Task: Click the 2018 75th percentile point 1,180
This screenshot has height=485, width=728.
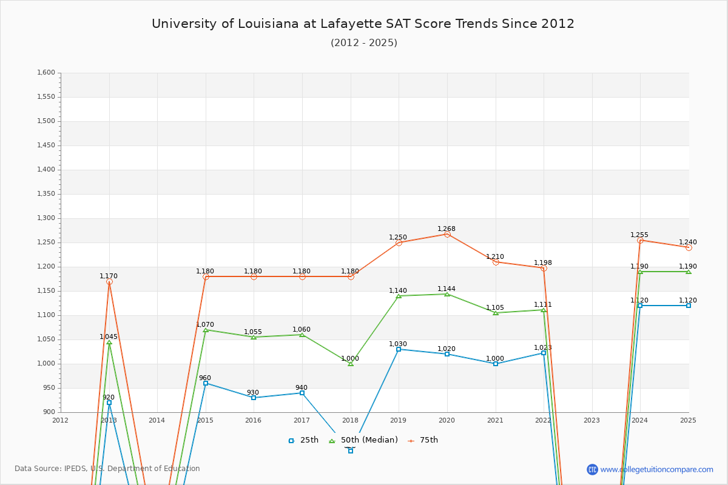Action: click(x=351, y=276)
